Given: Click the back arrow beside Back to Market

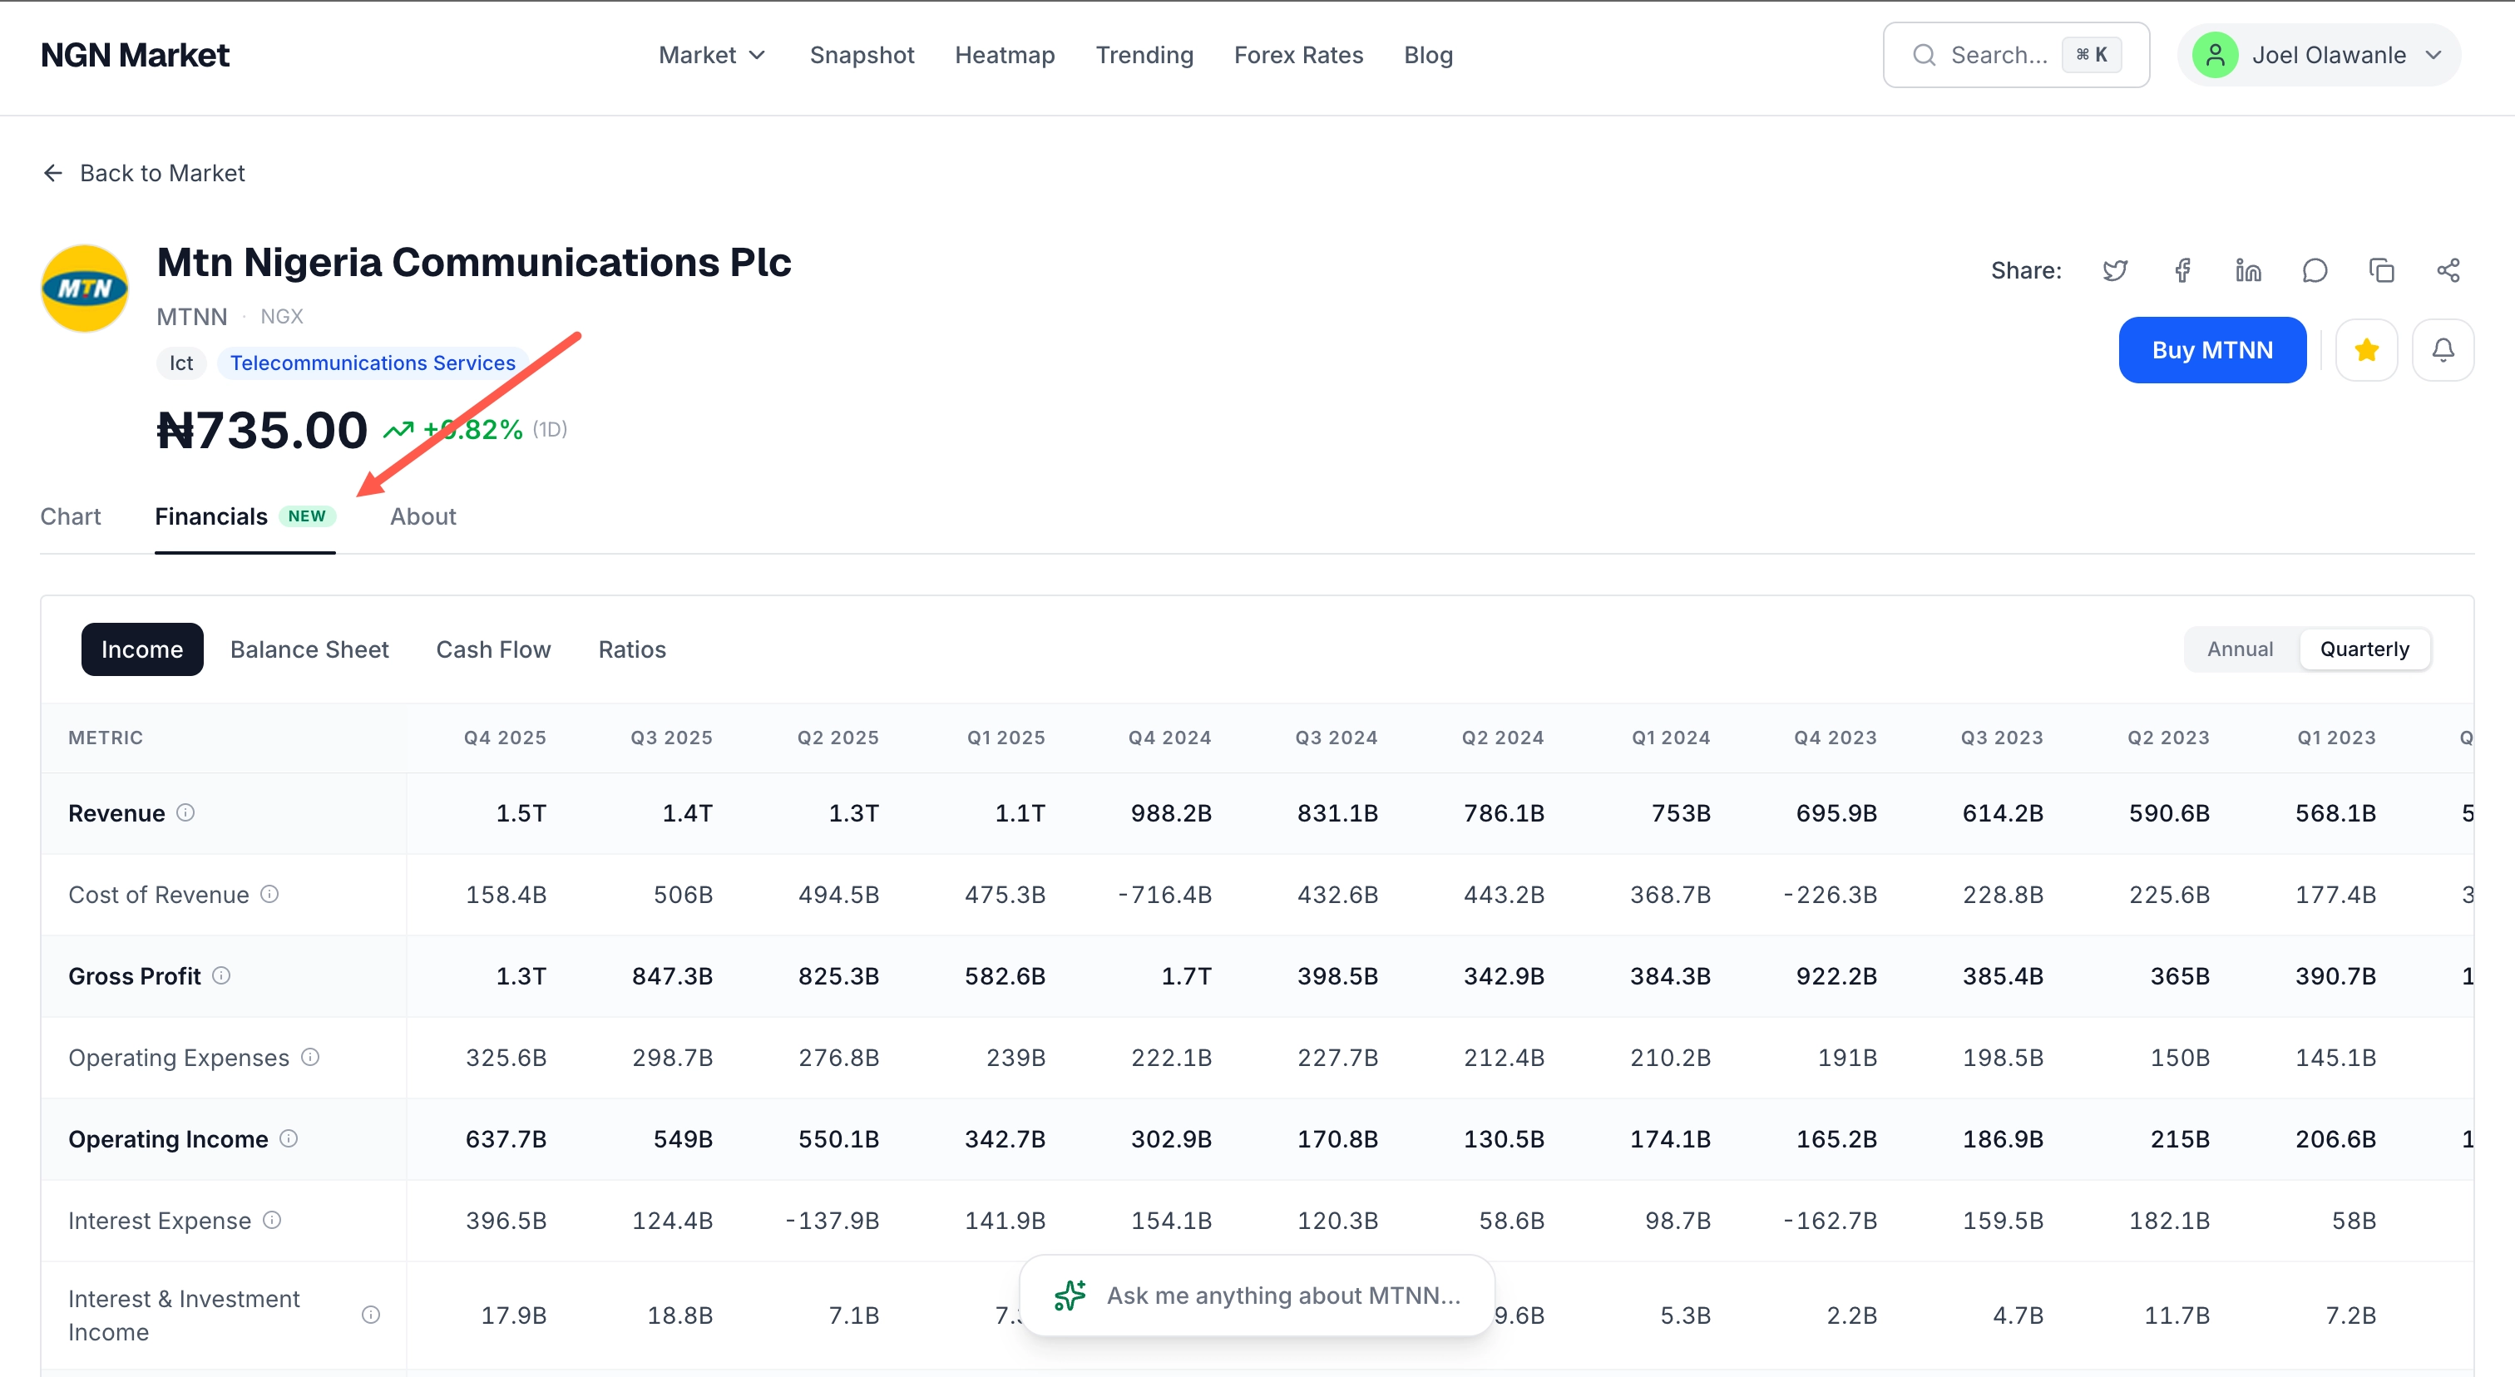Looking at the screenshot, I should point(52,173).
